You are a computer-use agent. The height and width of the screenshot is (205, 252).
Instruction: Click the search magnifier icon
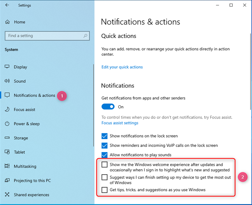[85, 36]
